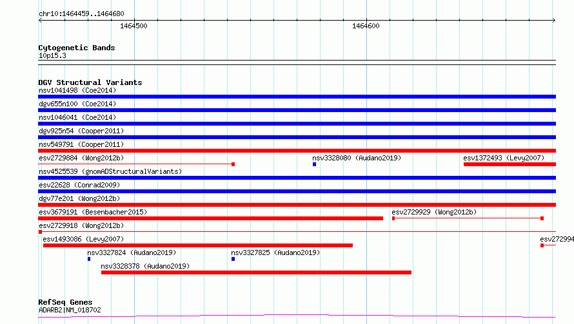Select the esv2729929 (Wong2012b) thin line

coord(468,218)
